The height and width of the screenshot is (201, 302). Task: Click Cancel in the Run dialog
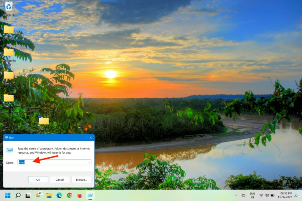pyautogui.click(x=60, y=180)
